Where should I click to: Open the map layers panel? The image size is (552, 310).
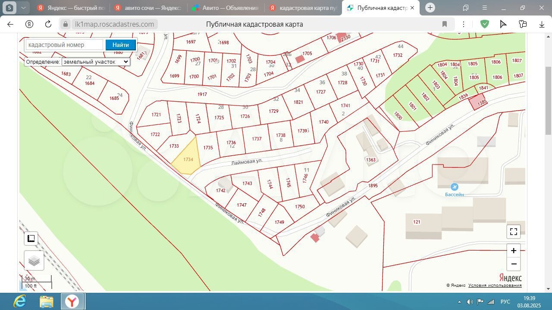click(x=34, y=260)
